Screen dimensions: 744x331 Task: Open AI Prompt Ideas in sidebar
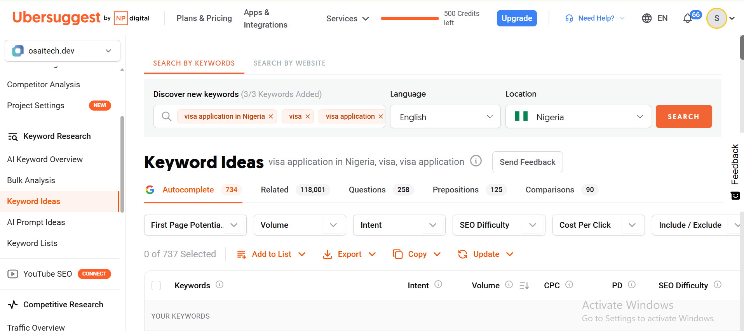pos(36,222)
